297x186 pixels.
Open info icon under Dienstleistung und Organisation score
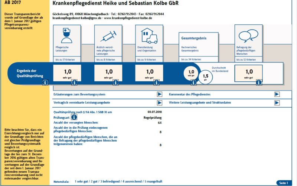pos(156,82)
